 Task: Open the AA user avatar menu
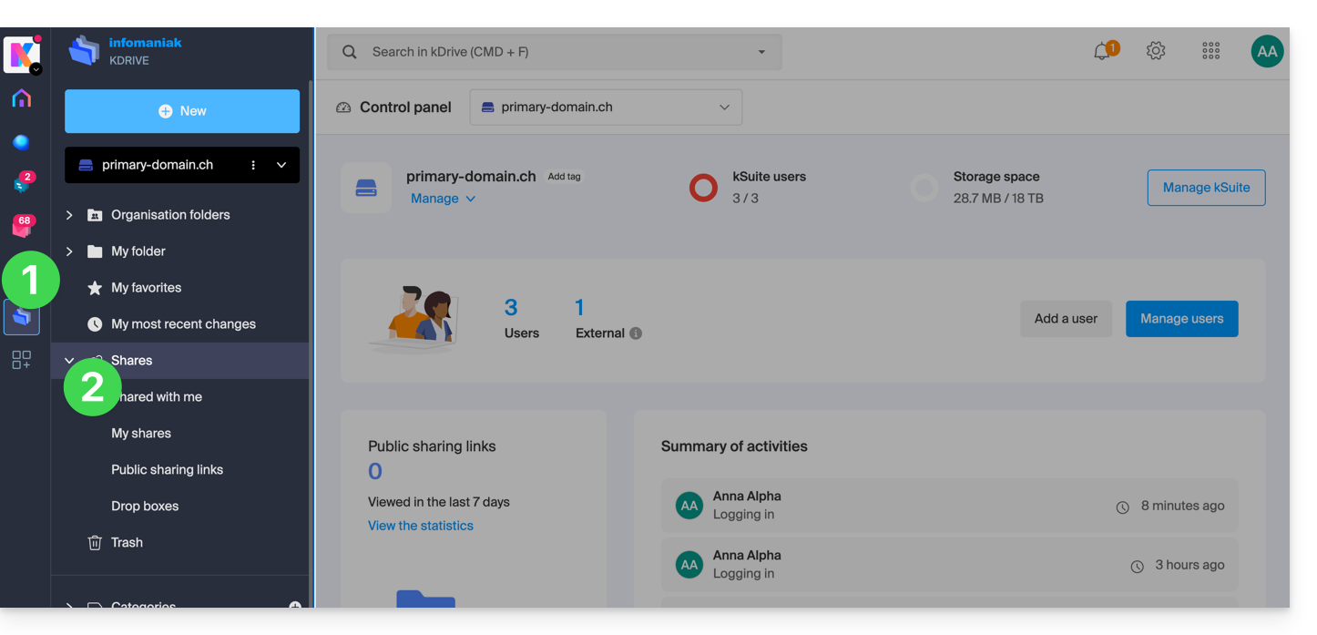1267,52
